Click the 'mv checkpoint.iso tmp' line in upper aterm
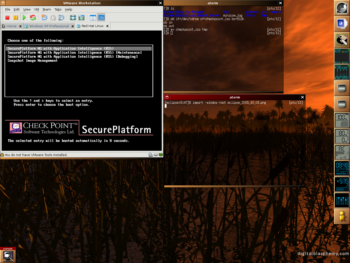Screen dimensions: 350x263 189,30
